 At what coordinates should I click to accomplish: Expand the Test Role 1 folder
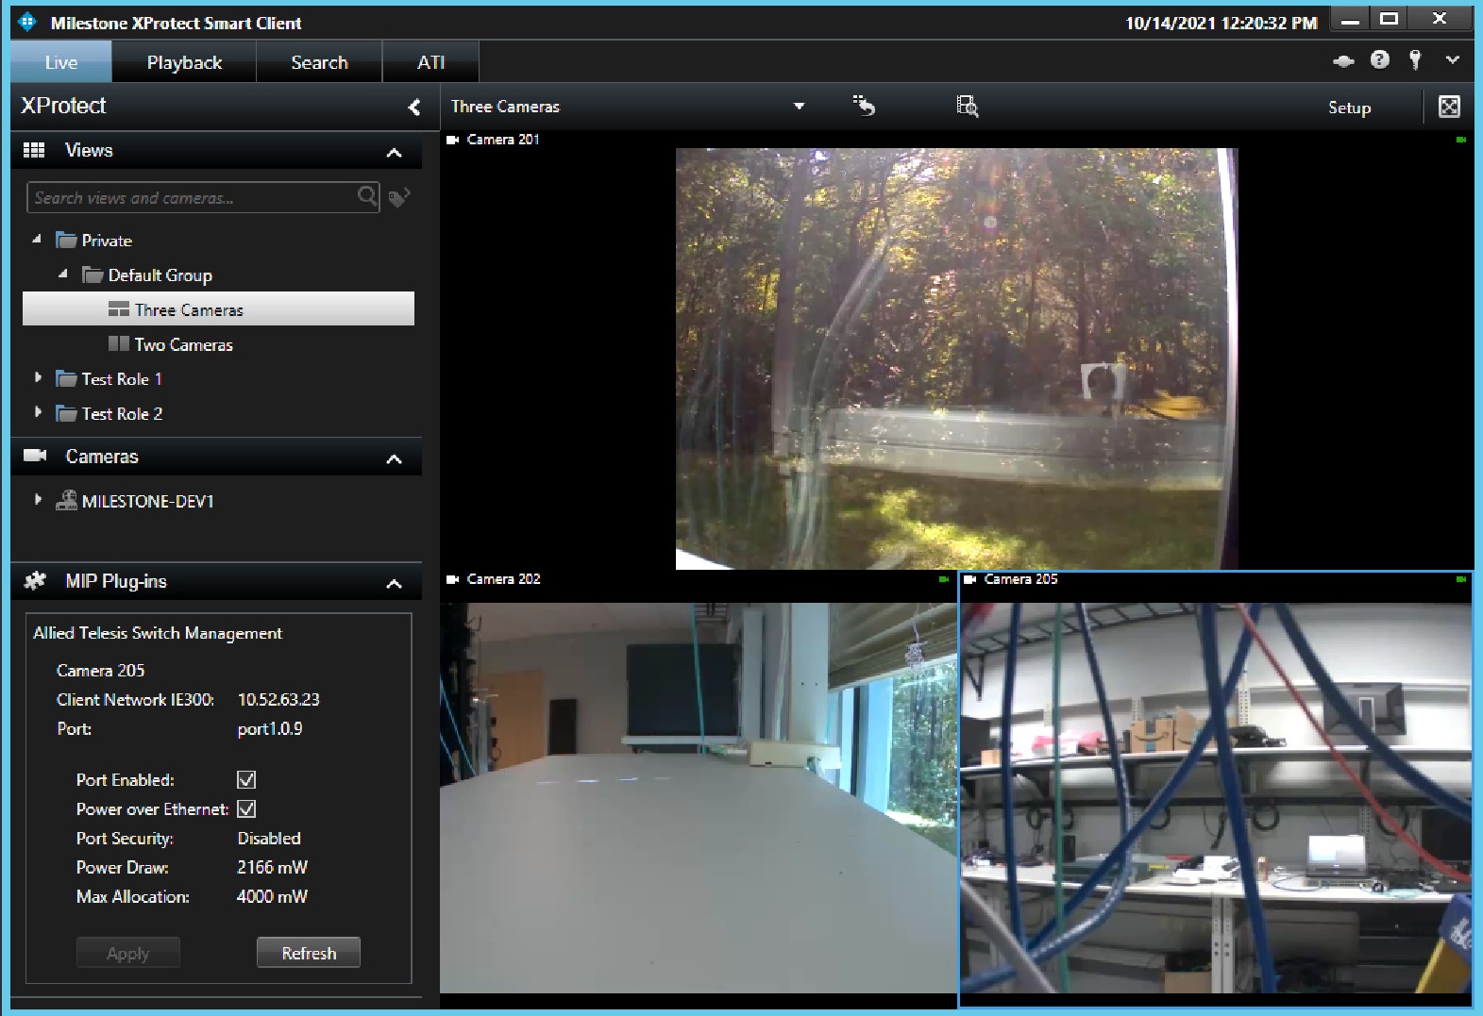pyautogui.click(x=38, y=377)
